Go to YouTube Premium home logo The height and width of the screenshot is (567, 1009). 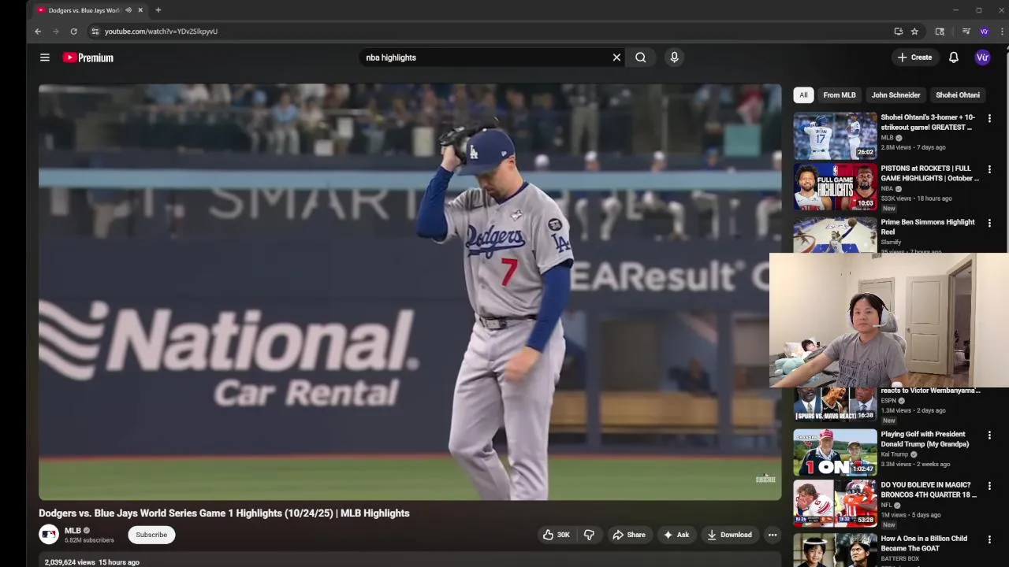point(88,57)
